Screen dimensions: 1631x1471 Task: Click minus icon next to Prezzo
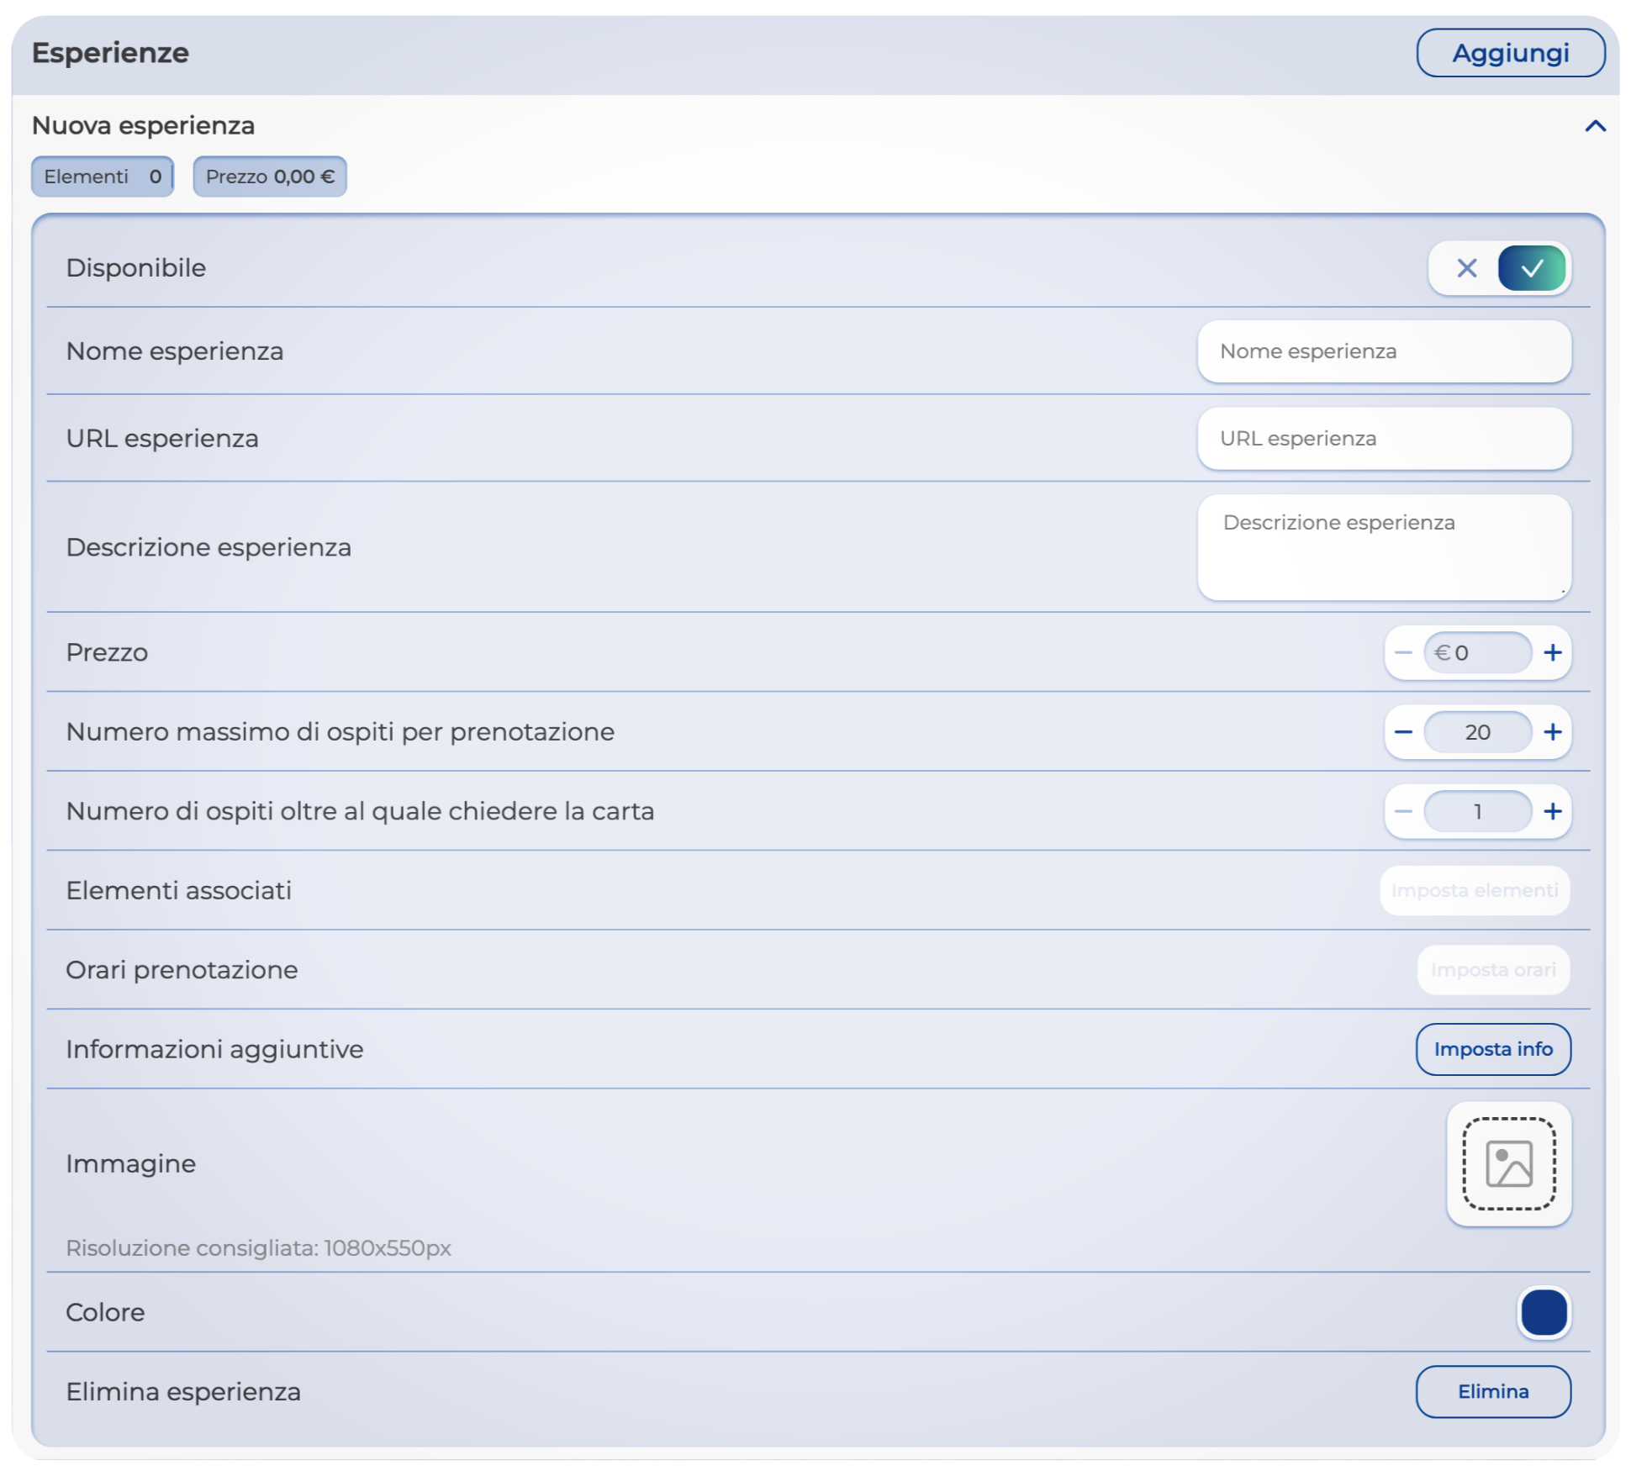[x=1402, y=652]
